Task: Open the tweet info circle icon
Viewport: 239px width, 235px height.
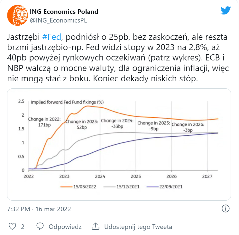Action: coord(225,209)
